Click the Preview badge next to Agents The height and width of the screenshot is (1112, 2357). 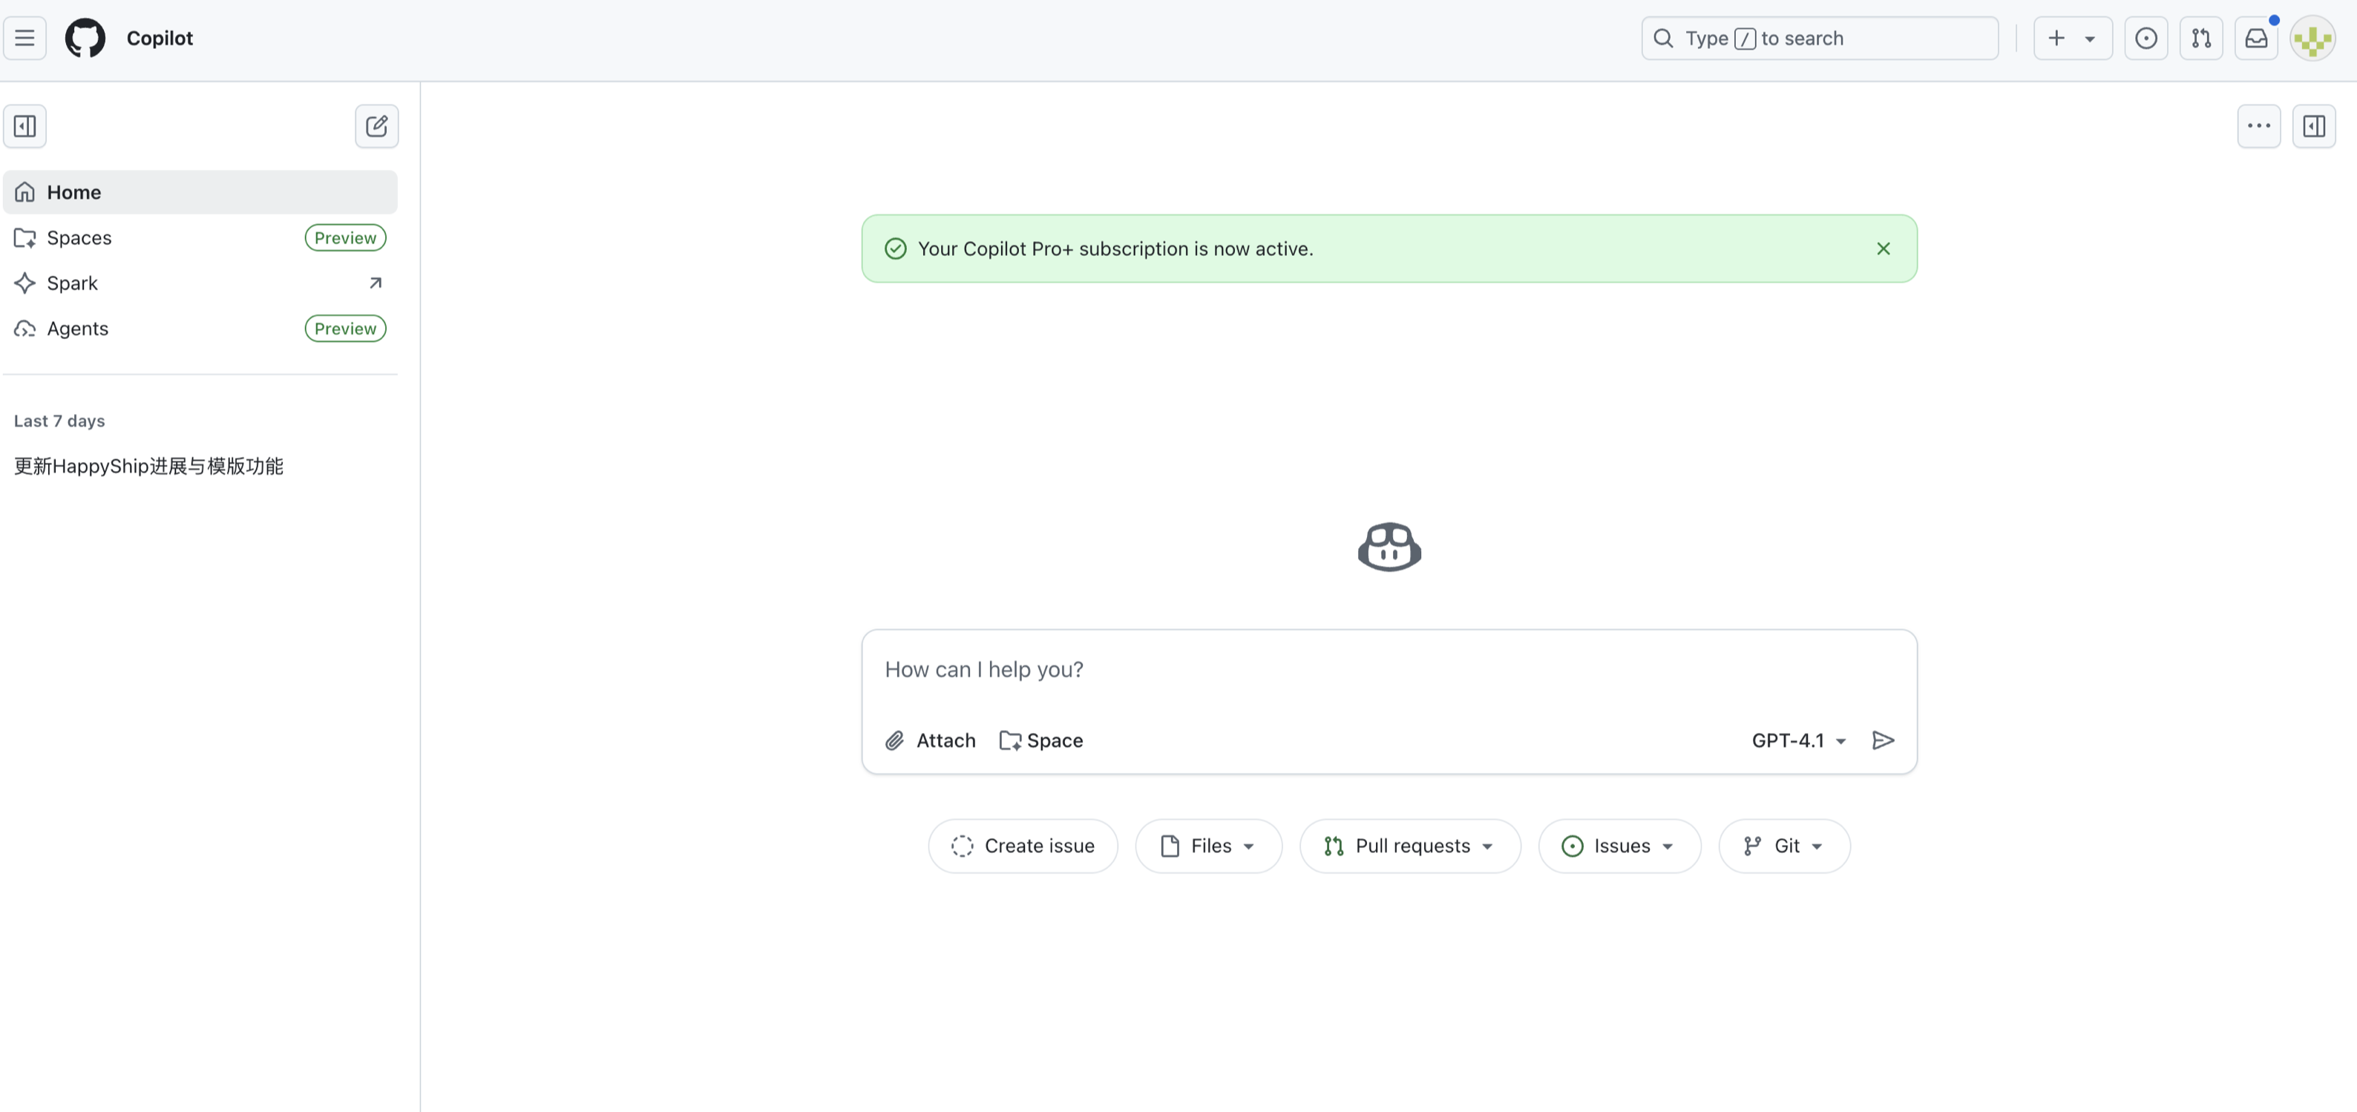click(345, 329)
